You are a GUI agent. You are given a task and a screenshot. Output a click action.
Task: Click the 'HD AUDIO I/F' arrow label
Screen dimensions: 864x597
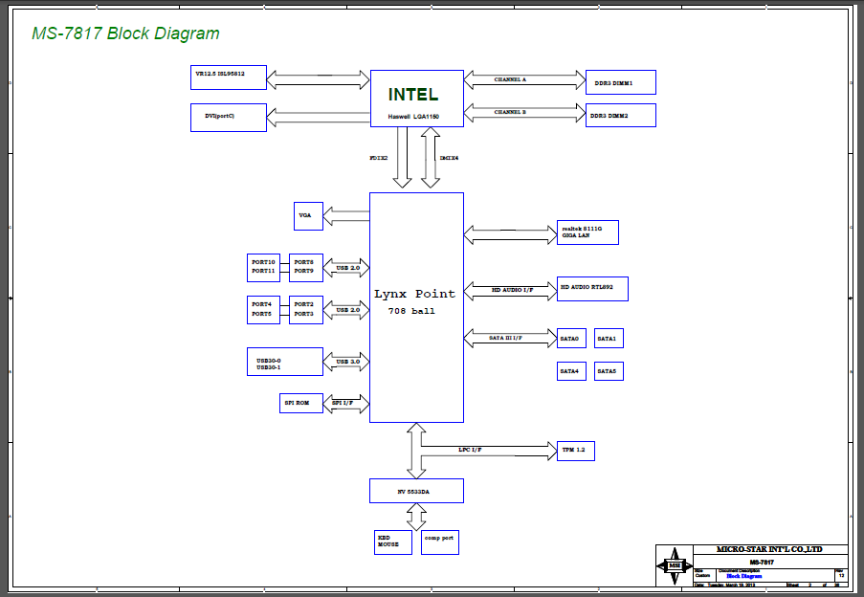[x=513, y=290]
